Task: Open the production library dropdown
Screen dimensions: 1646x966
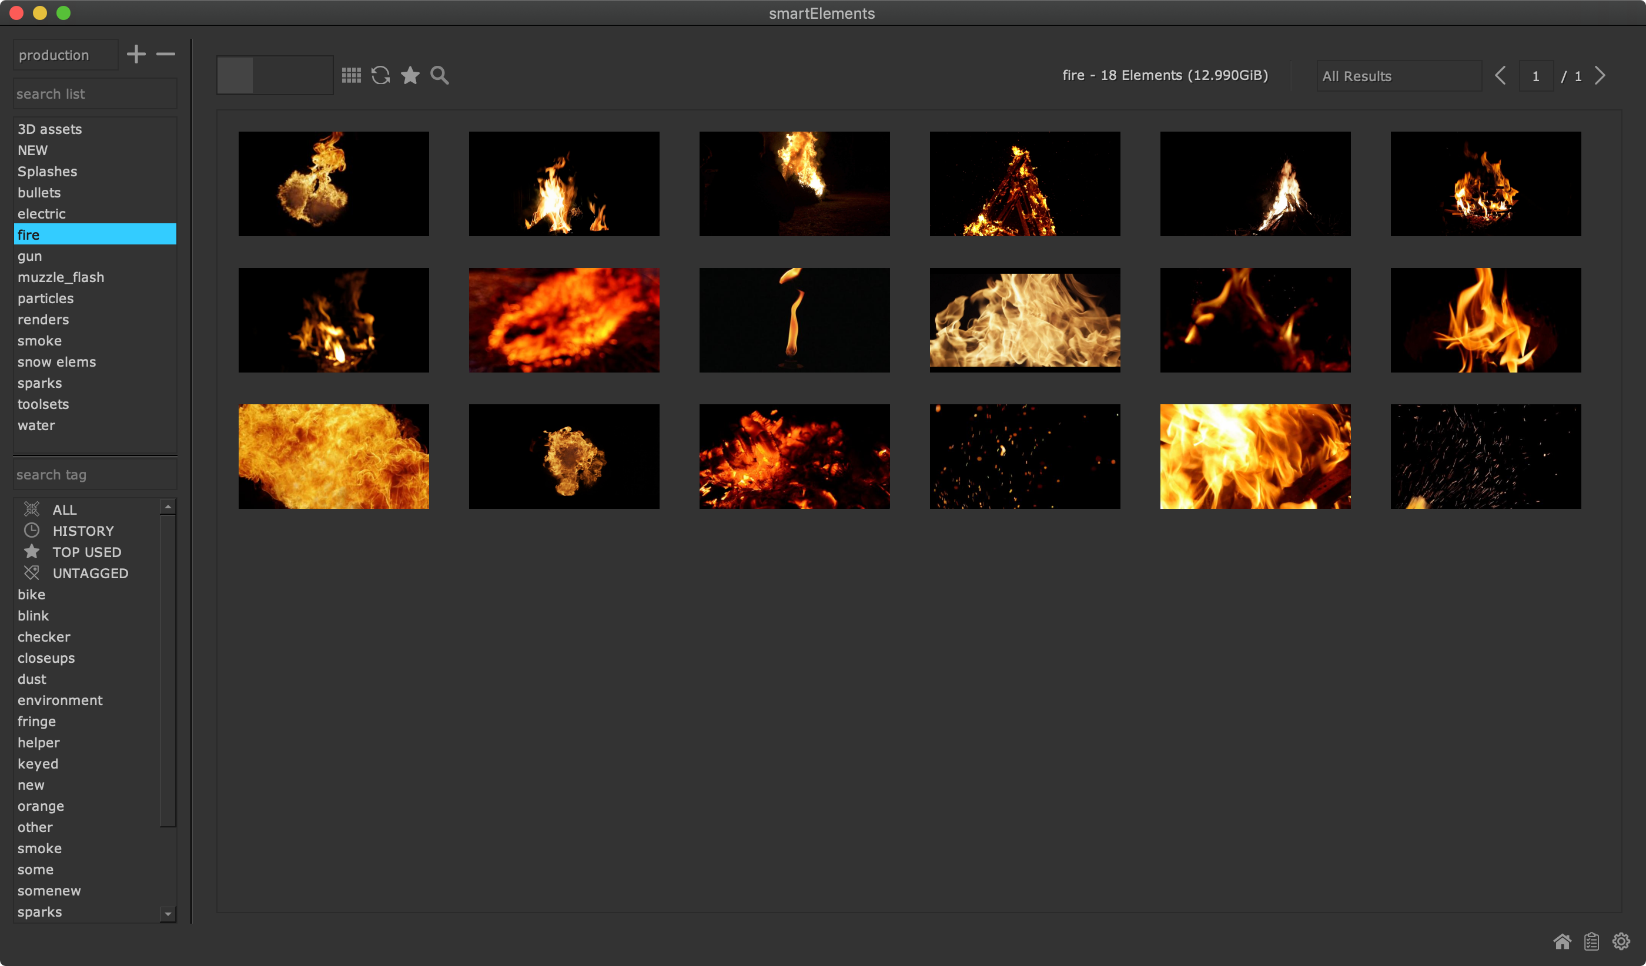Action: [x=65, y=55]
